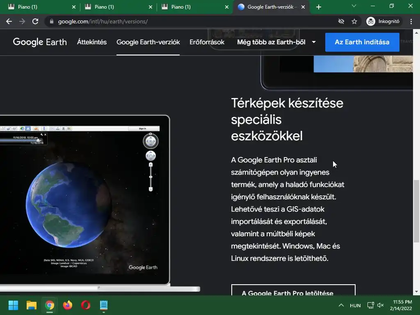The image size is (420, 315).
Task: Click the Térképek készítése speciális eszközökkel heading
Action: [287, 119]
